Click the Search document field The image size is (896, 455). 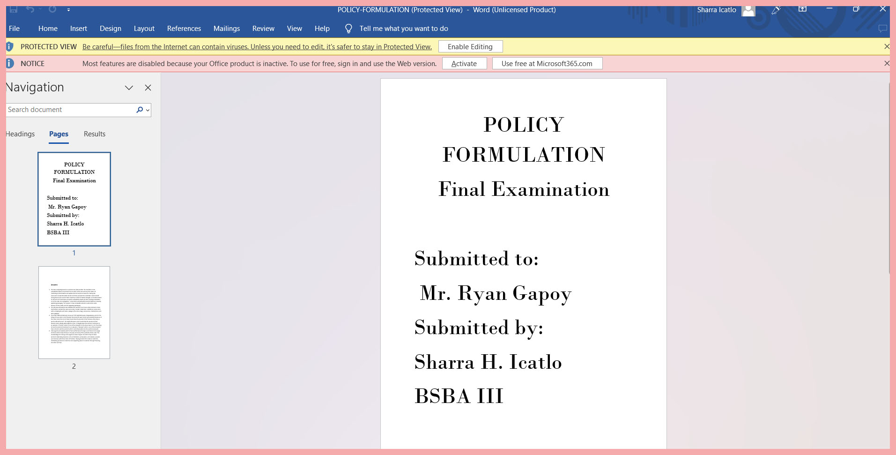70,110
